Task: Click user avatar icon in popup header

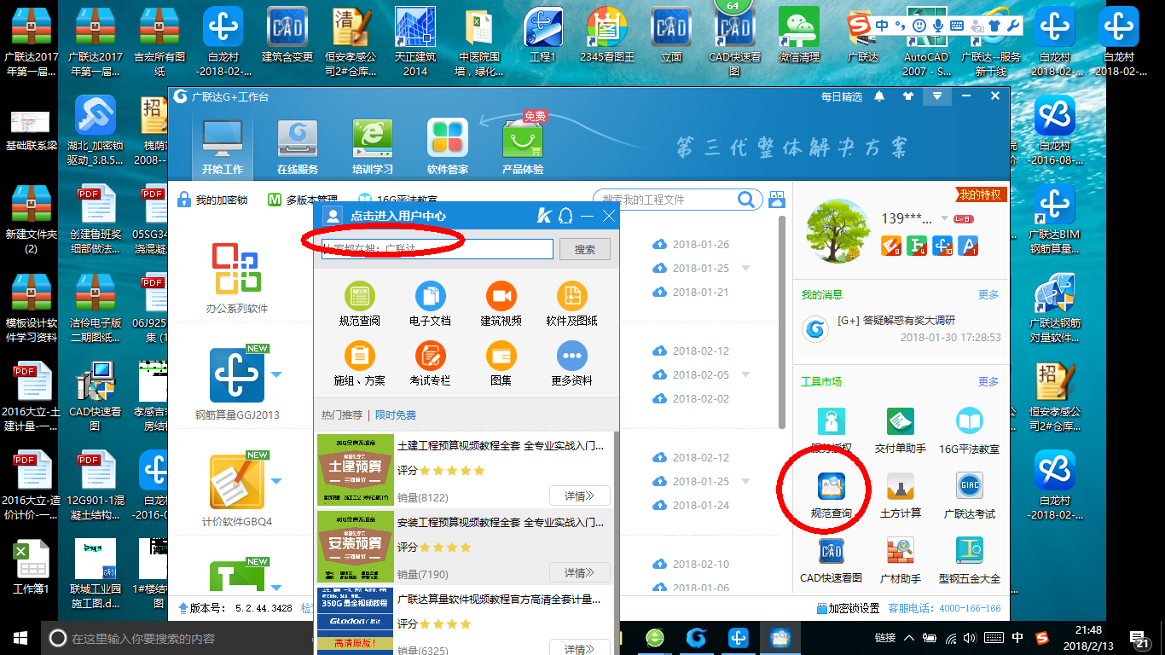Action: (x=333, y=217)
